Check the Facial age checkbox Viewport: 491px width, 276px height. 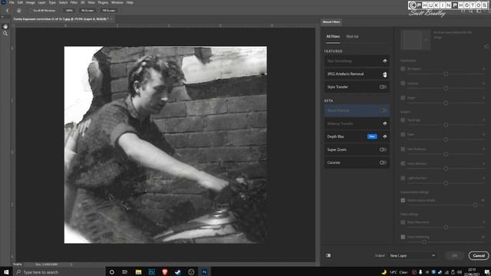pyautogui.click(x=403, y=120)
